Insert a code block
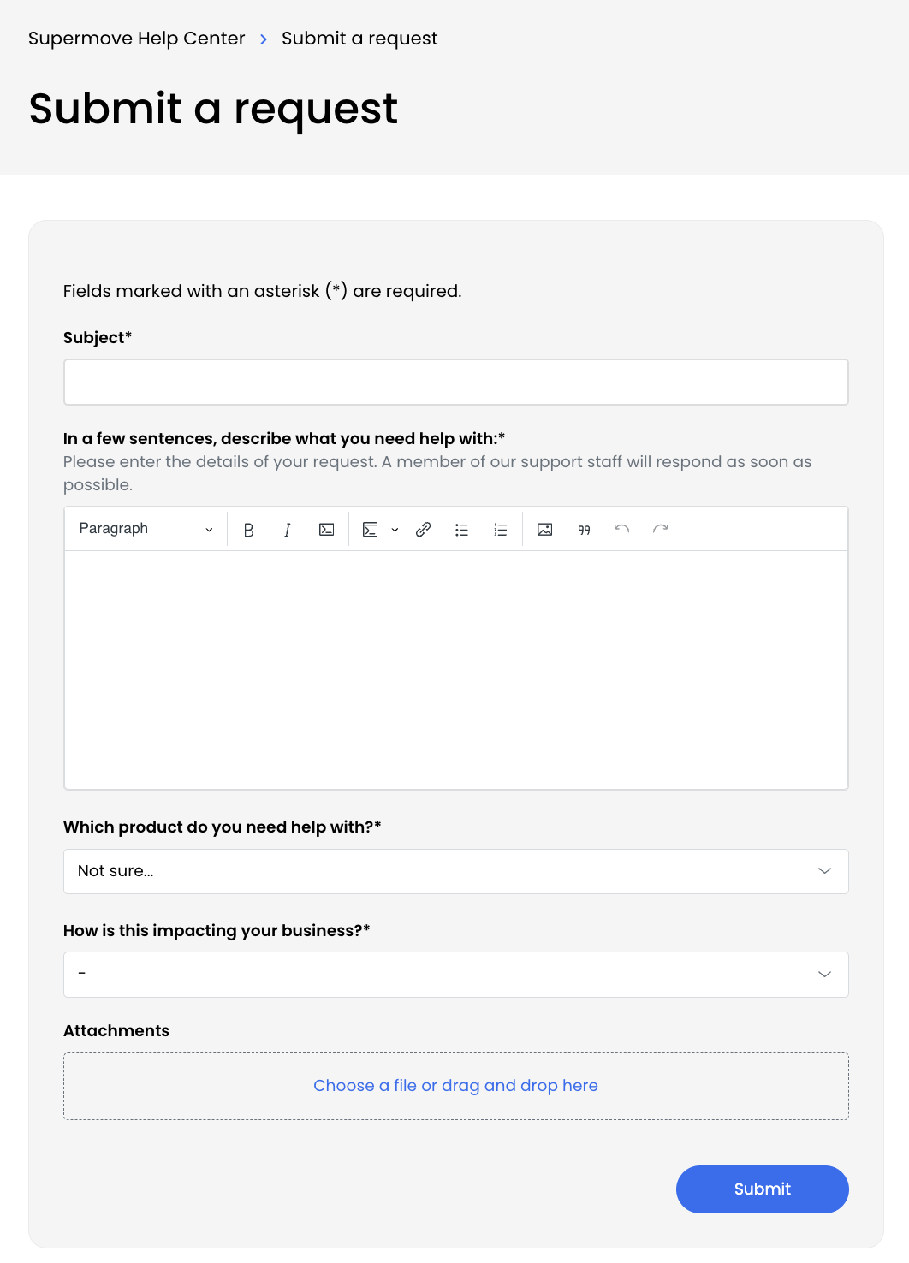 pyautogui.click(x=371, y=530)
